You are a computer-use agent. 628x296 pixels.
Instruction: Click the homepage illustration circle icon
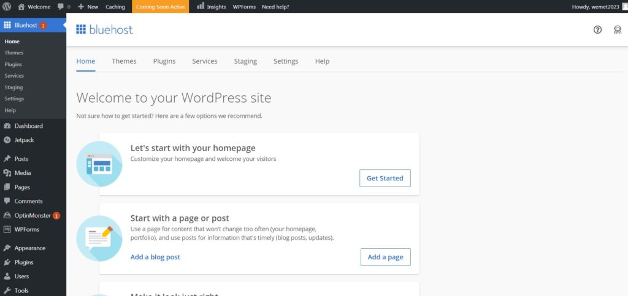99,164
